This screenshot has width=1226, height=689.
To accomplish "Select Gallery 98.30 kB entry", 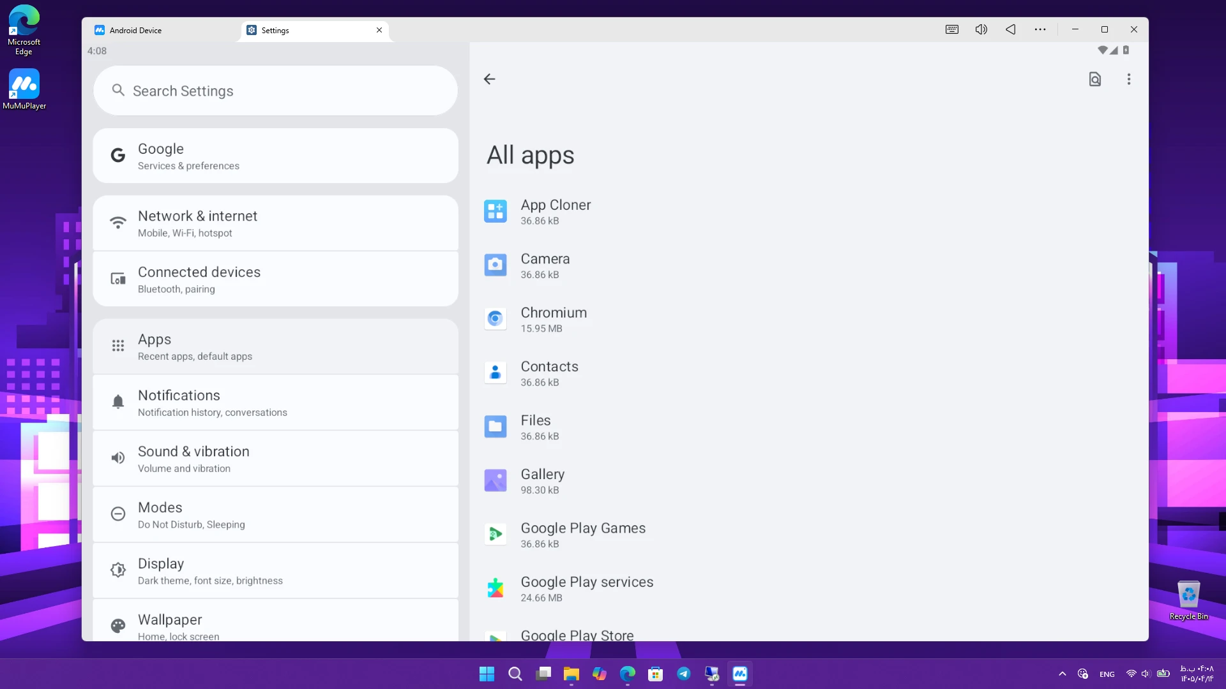I will pyautogui.click(x=808, y=481).
